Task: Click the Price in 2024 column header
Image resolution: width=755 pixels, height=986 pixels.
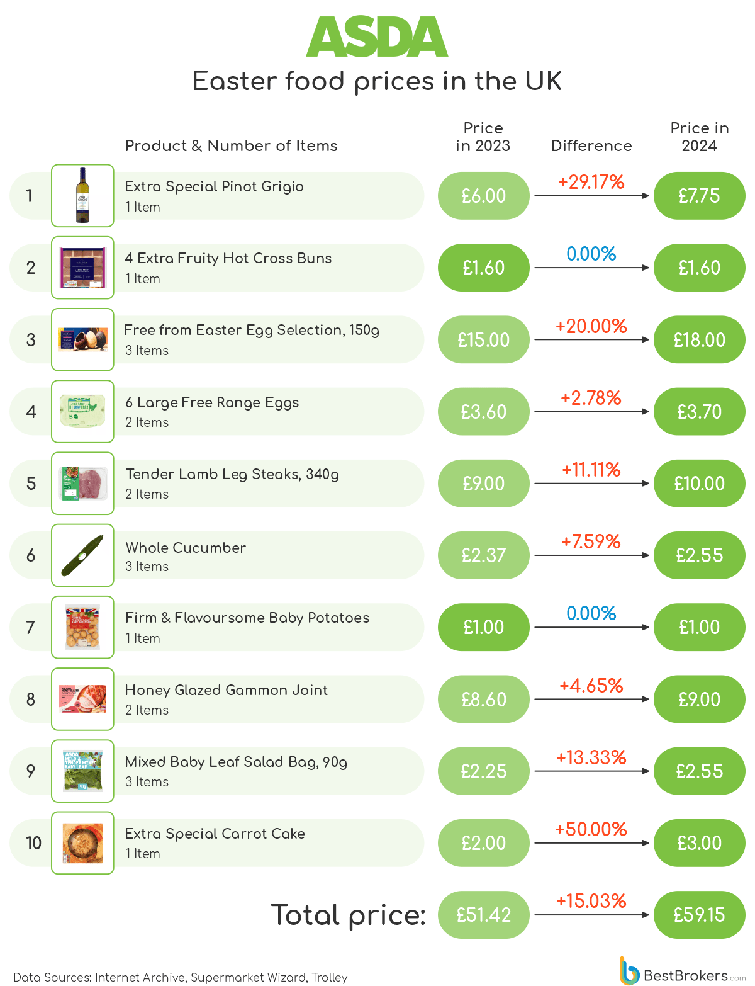Action: point(700,137)
